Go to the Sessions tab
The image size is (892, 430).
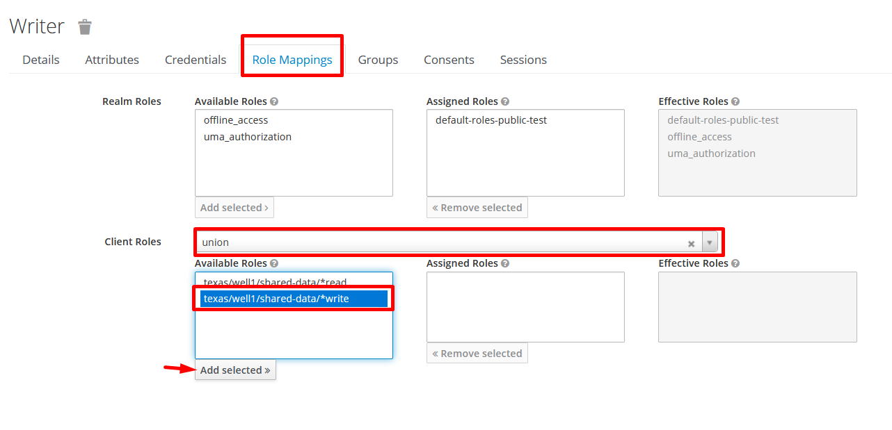(523, 60)
